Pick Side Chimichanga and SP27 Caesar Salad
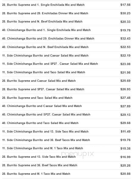The height and width of the screenshot is (179, 132). [66, 64]
